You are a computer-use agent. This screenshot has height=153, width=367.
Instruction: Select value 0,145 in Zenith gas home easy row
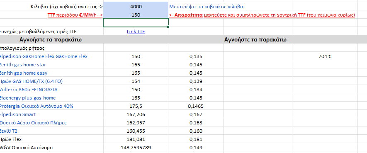[196, 73]
